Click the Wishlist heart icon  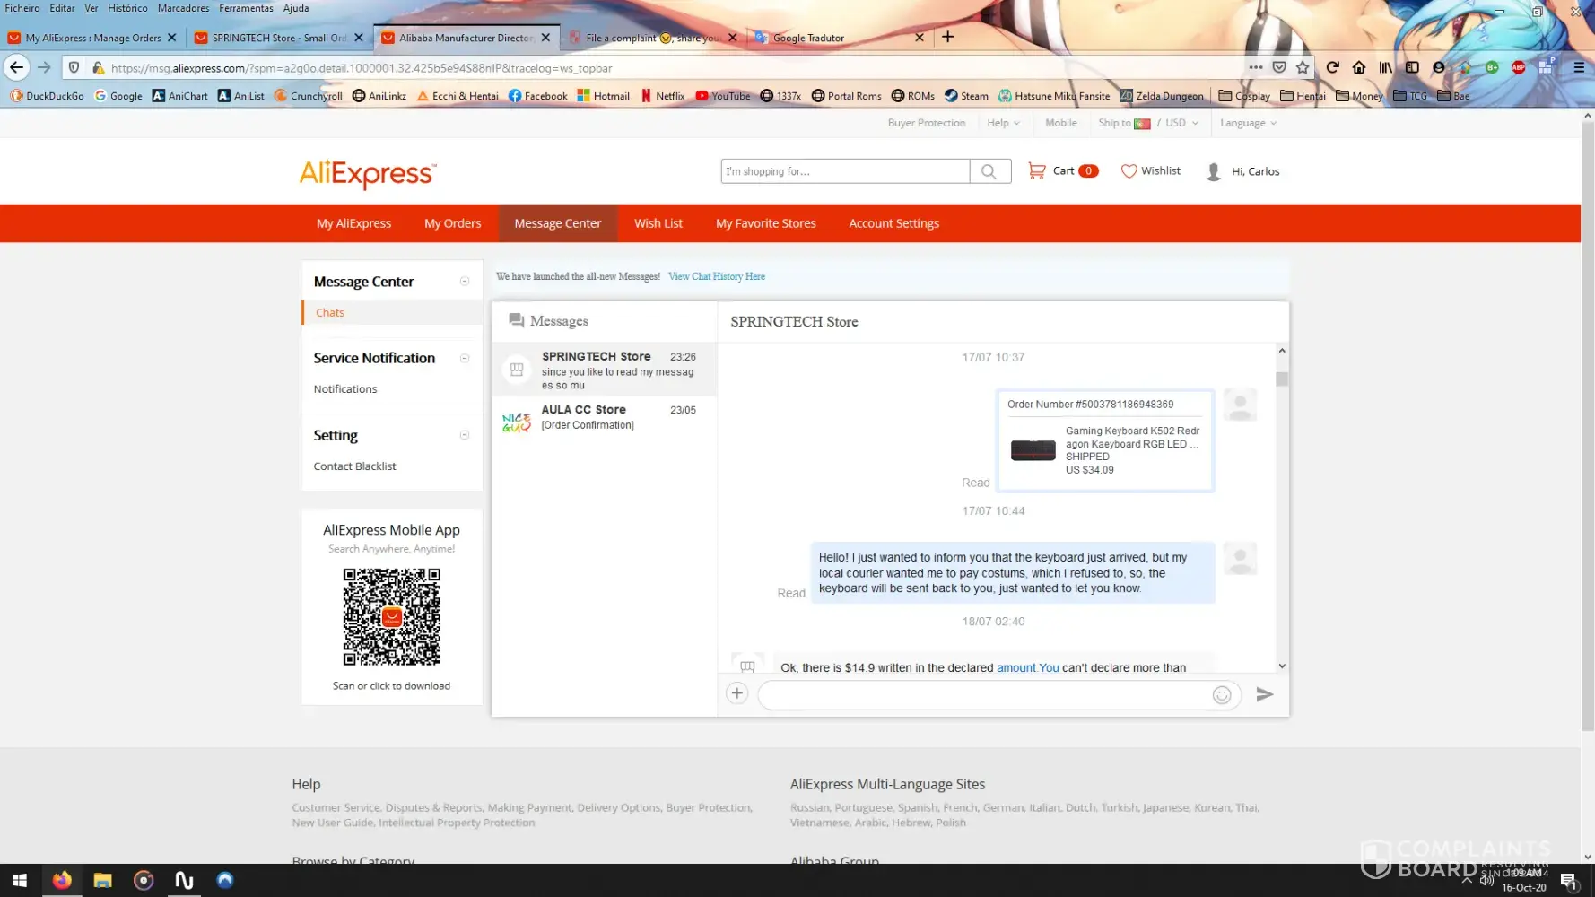[1129, 170]
